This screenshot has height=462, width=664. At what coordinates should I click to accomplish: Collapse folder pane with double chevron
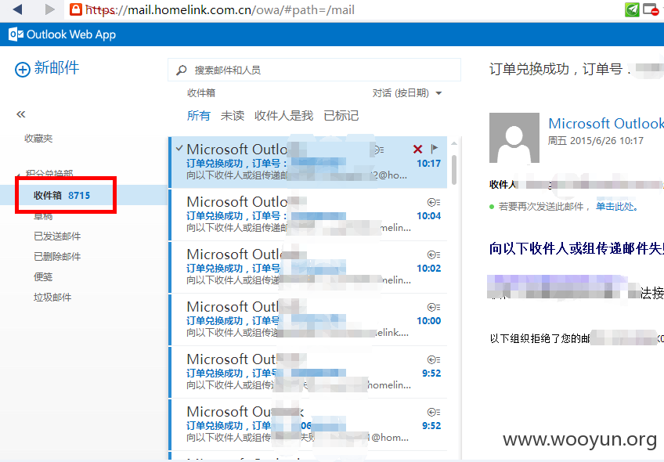point(20,114)
